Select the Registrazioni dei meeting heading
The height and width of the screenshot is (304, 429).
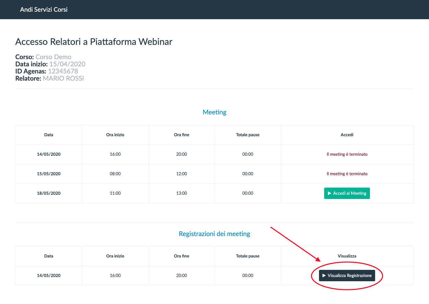coord(214,234)
